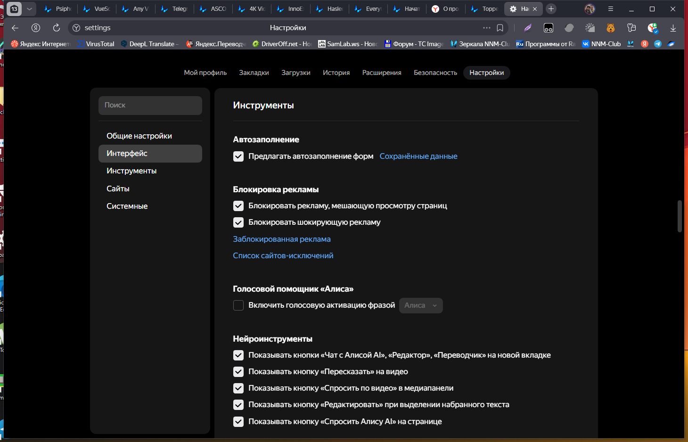Open the Сохранённые данные link
The height and width of the screenshot is (442, 688).
(418, 156)
